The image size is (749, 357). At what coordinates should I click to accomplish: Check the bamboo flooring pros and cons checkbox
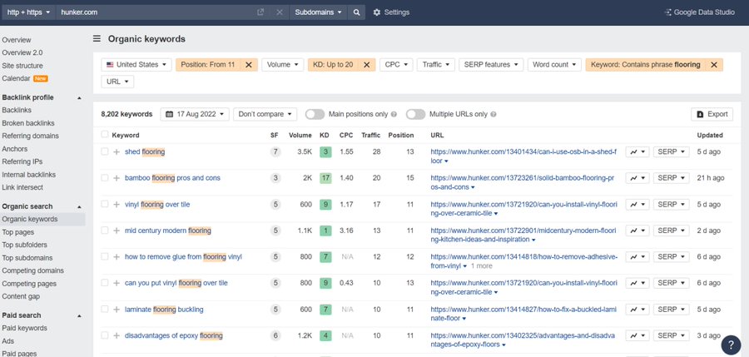tap(105, 178)
